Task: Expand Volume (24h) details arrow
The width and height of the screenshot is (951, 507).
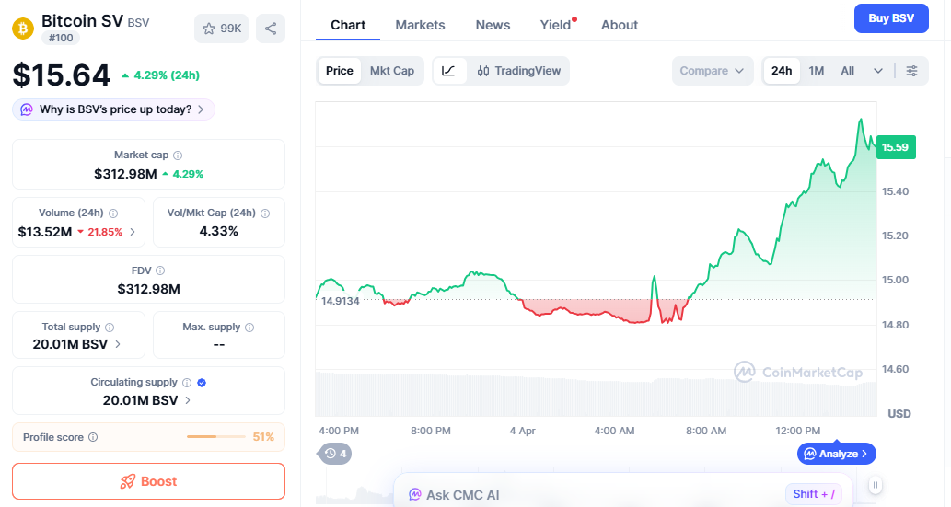Action: (x=133, y=232)
